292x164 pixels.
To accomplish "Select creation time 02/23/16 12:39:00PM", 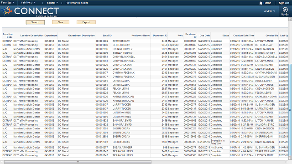I will 242,45.
